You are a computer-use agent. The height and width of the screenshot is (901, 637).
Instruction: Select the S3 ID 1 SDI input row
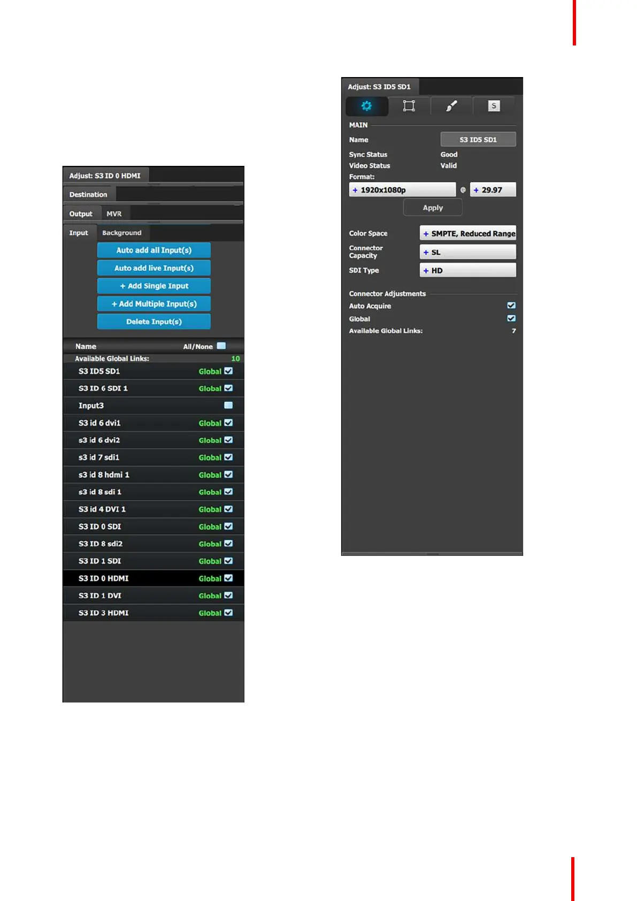(154, 561)
